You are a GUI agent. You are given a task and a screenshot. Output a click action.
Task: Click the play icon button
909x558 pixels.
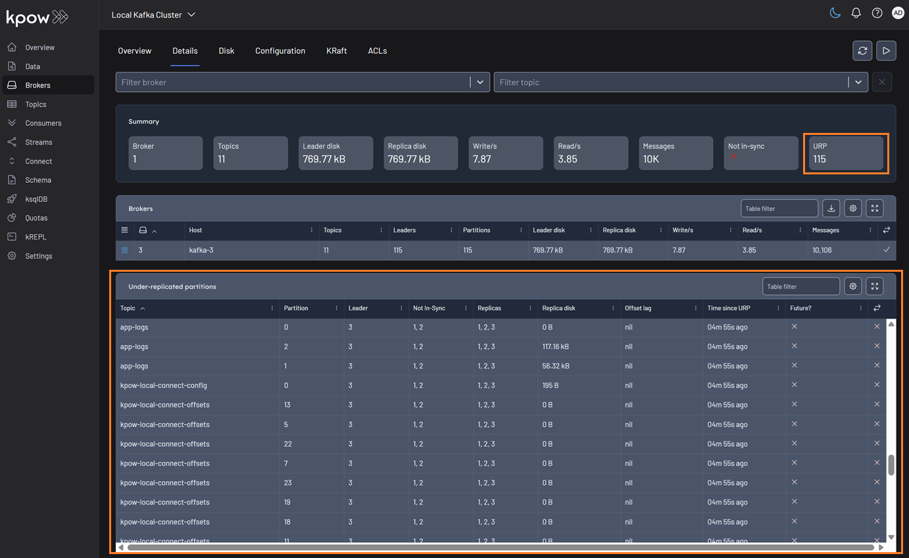(x=886, y=51)
